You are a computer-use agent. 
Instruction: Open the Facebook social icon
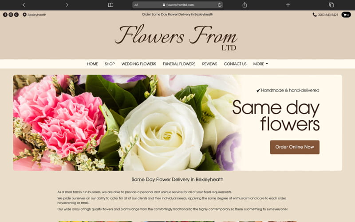[x=5, y=15]
